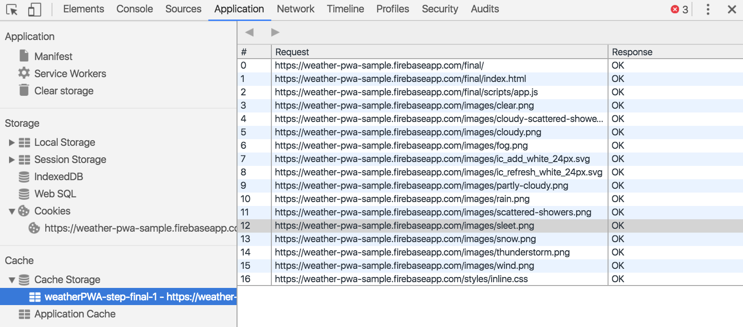743x327 pixels.
Task: Click the Service Workers gear icon
Action: pos(24,73)
